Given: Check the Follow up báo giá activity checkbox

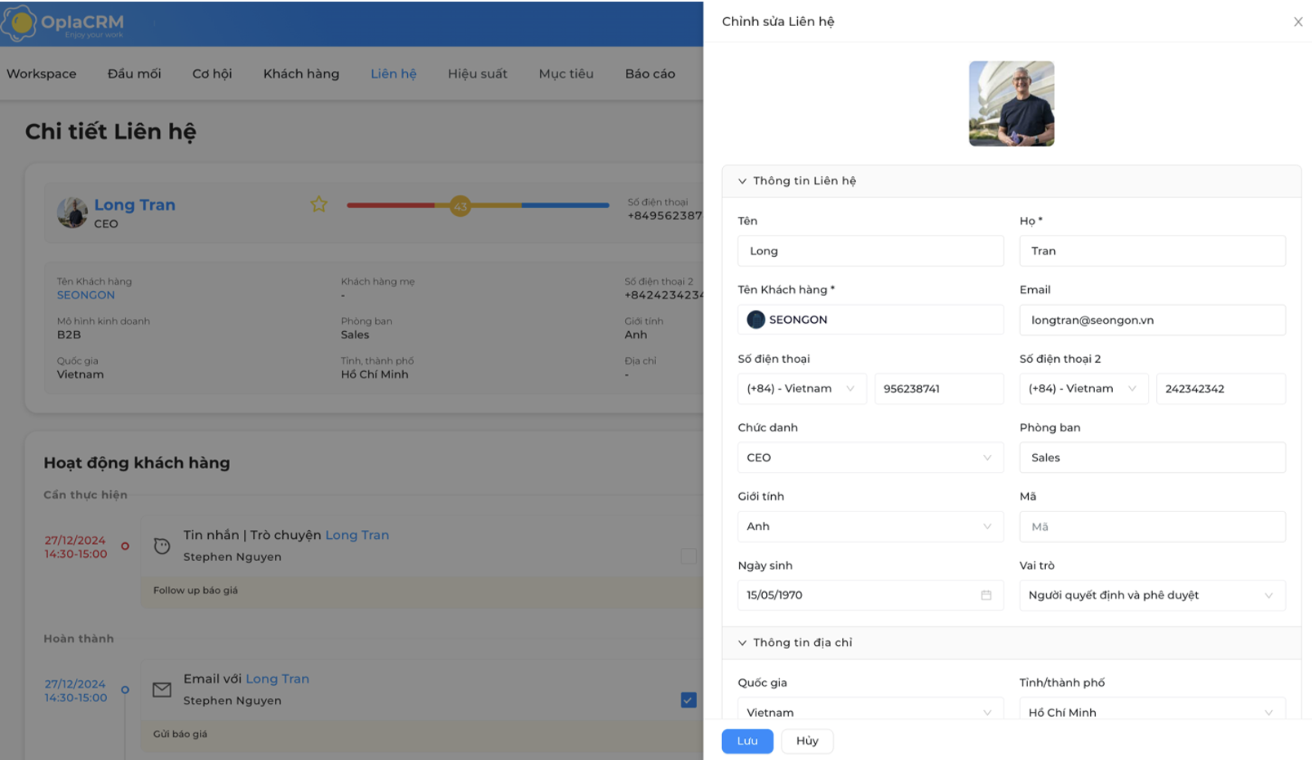Looking at the screenshot, I should click(x=689, y=556).
